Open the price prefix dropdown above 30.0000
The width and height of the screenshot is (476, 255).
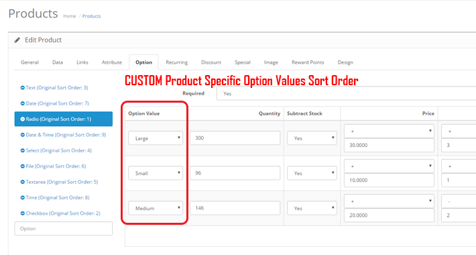click(x=389, y=131)
